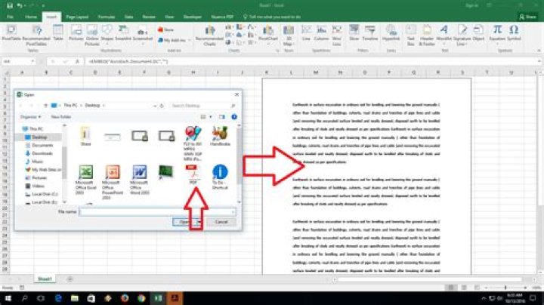Click New folder in the Open dialog
Viewport: 544px width, 305px height.
[61, 117]
